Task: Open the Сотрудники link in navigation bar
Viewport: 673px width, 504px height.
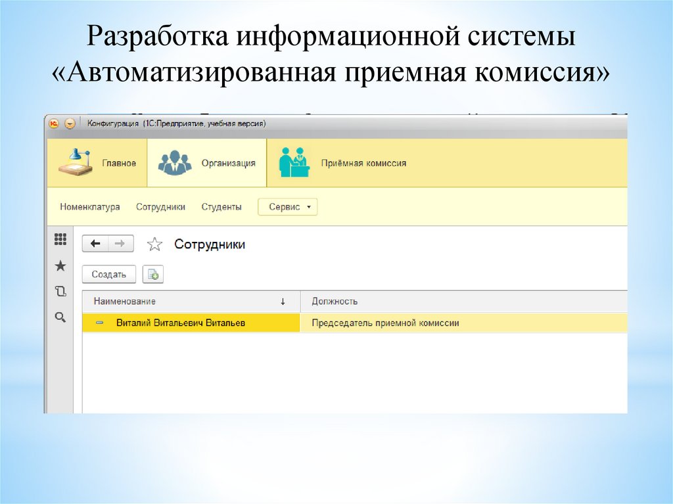Action: (160, 207)
